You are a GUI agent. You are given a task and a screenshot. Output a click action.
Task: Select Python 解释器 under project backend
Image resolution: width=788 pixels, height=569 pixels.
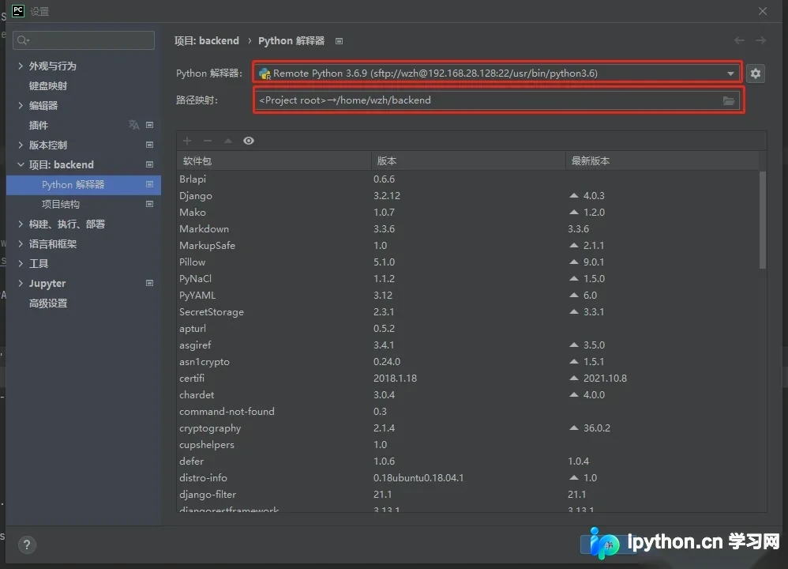[x=84, y=185]
